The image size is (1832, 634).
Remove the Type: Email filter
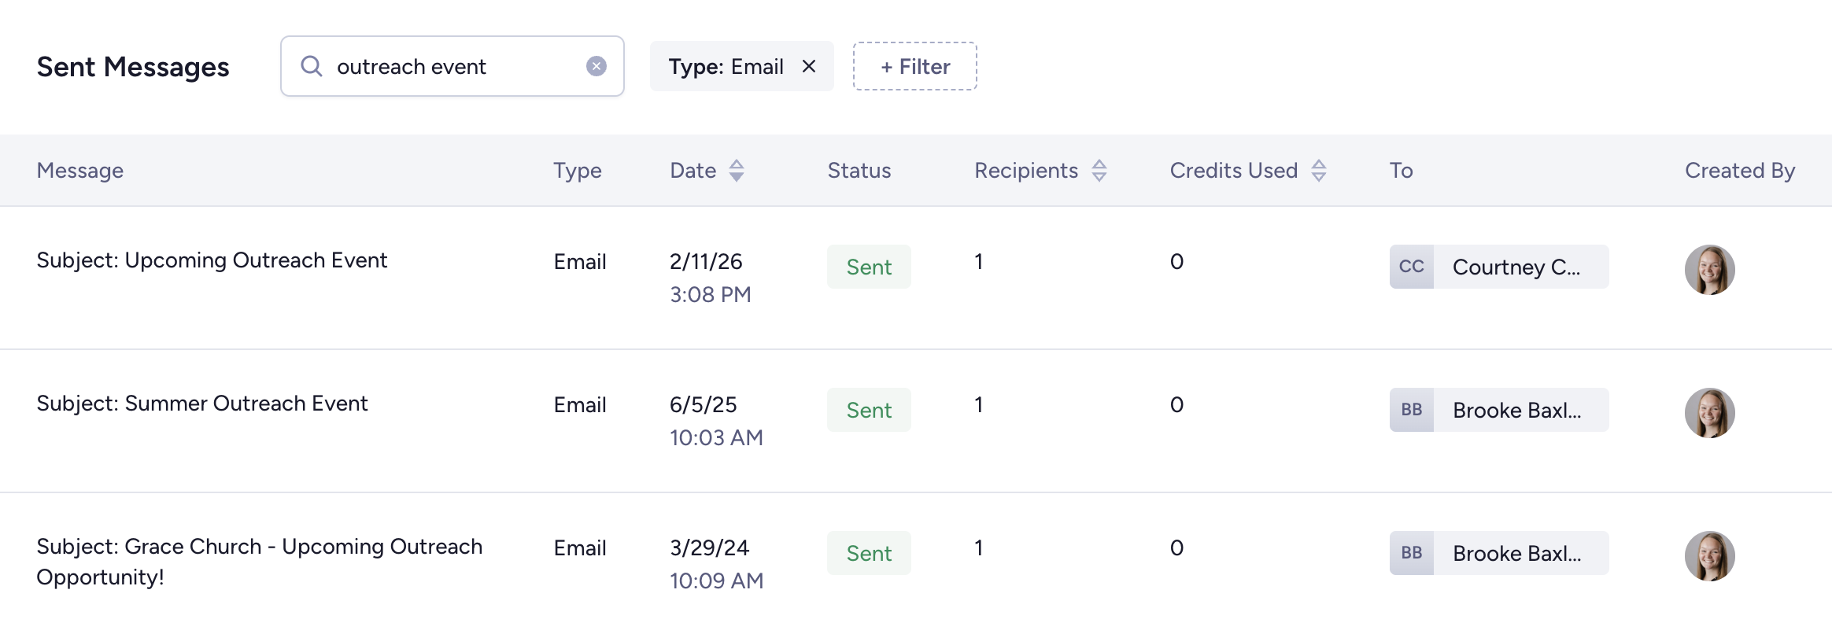click(809, 66)
